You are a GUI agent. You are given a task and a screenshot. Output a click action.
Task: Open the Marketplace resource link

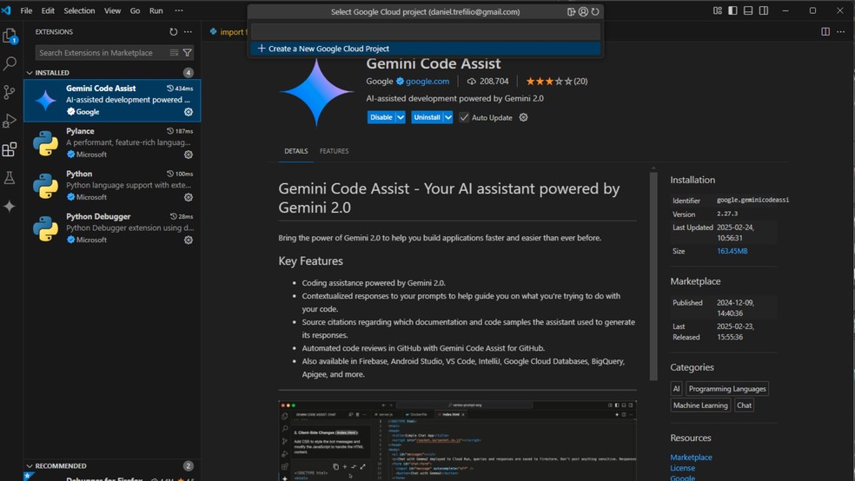691,457
